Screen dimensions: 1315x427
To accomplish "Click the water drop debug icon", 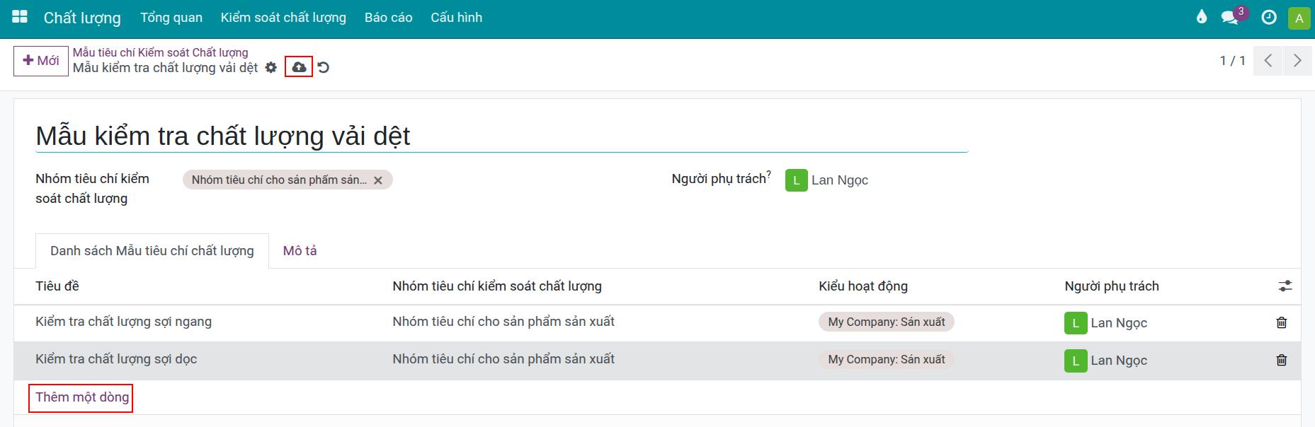I will pyautogui.click(x=1201, y=17).
